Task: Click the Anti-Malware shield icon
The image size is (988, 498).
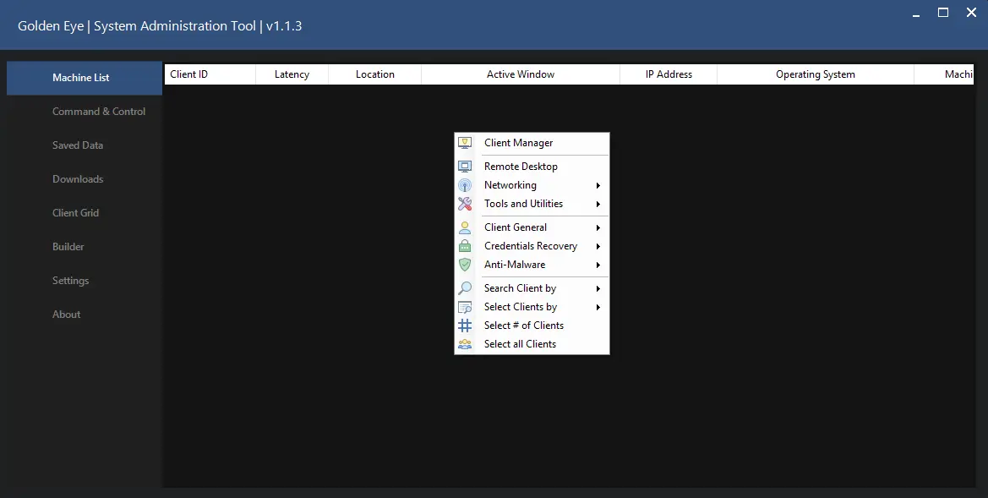Action: (x=465, y=265)
